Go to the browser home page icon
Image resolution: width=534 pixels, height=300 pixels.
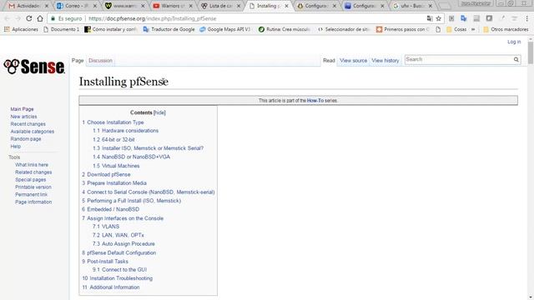[x=40, y=18]
